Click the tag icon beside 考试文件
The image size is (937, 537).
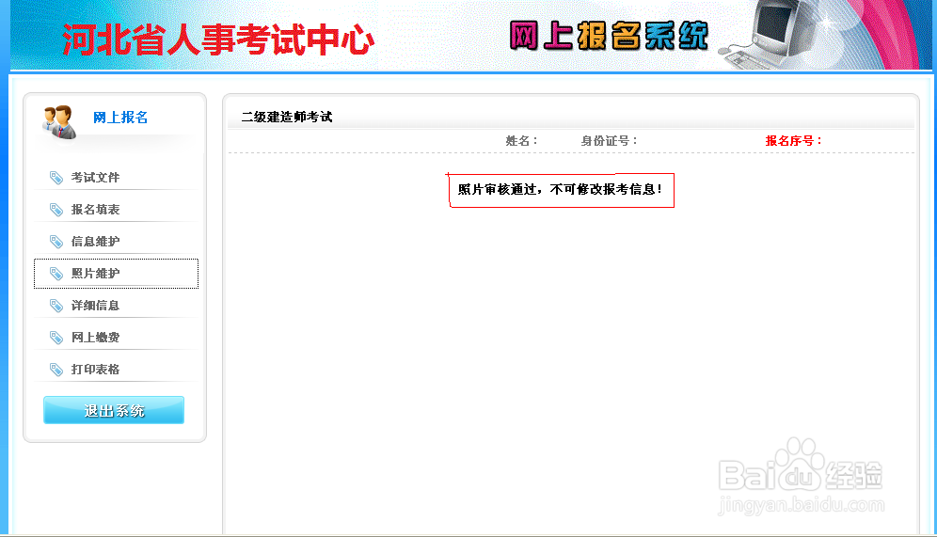[x=56, y=178]
